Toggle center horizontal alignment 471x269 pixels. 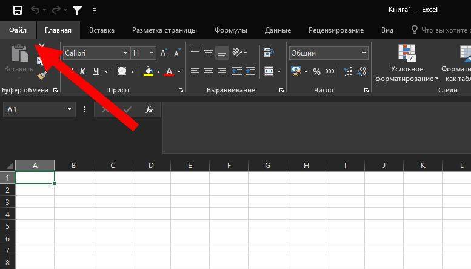(x=208, y=71)
